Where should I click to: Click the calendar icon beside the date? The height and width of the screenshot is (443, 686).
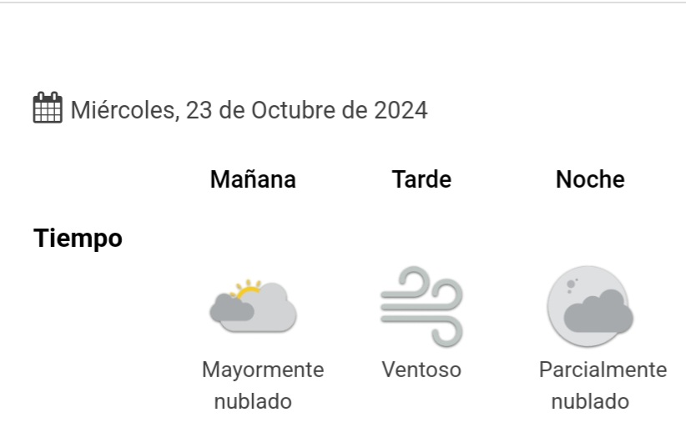[x=48, y=108]
